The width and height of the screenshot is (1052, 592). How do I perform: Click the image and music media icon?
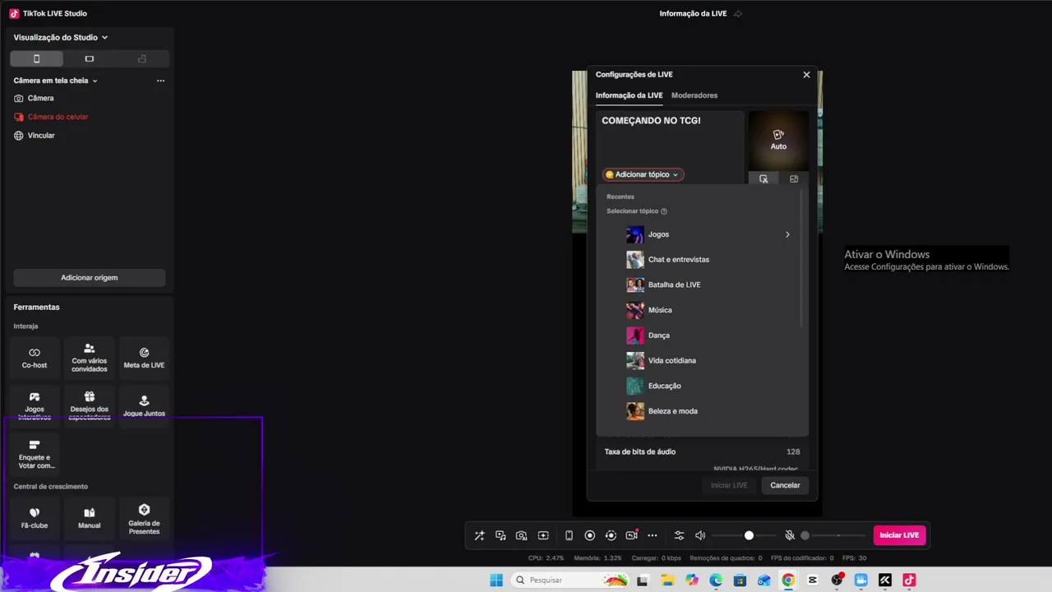(501, 535)
